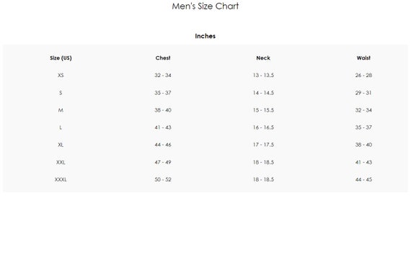Image resolution: width=411 pixels, height=272 pixels.
Task: Select the XXXL size row label
Action: 61,179
